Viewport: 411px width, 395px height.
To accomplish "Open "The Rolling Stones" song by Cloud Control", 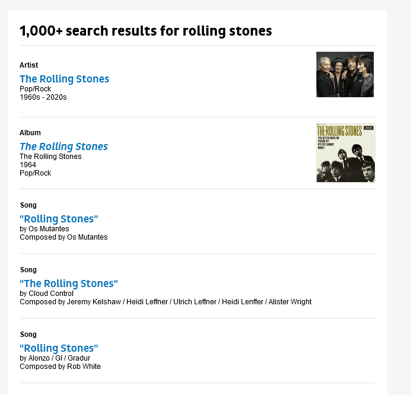I will pos(69,283).
